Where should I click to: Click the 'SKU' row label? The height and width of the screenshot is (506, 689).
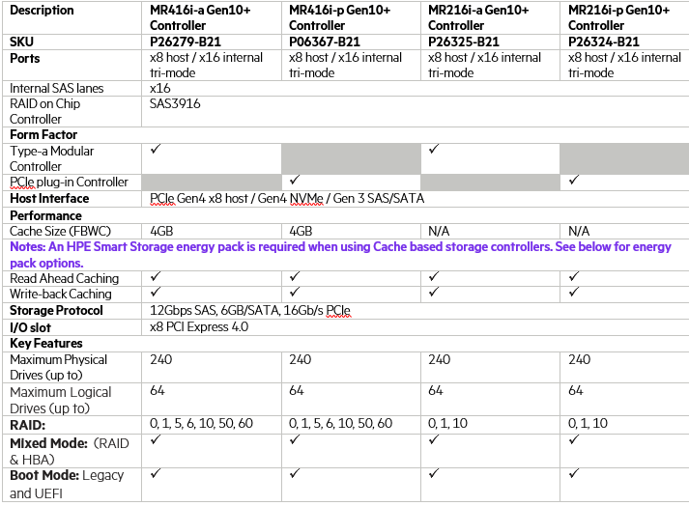(x=21, y=42)
